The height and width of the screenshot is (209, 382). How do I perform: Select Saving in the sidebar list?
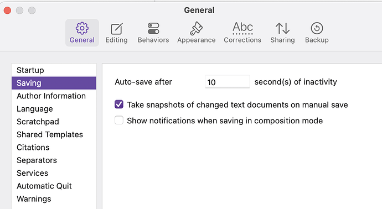click(x=54, y=83)
